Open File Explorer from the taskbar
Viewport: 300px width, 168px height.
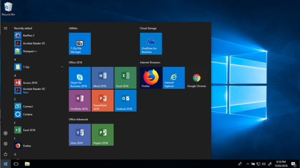27,164
